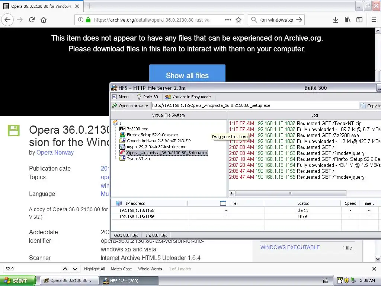This screenshot has height=286, width=381.
Task: Open the 'Opera Norway' author link
Action: click(55, 152)
